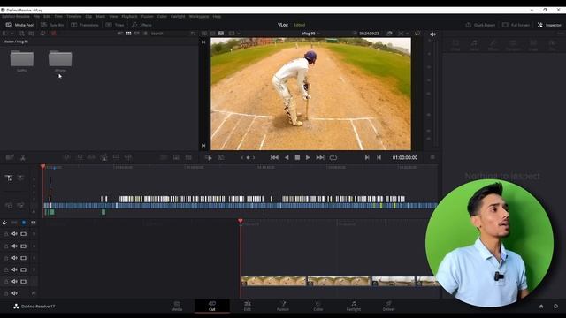This screenshot has width=566, height=318.
Task: Click the Quick Export button
Action: [480, 25]
